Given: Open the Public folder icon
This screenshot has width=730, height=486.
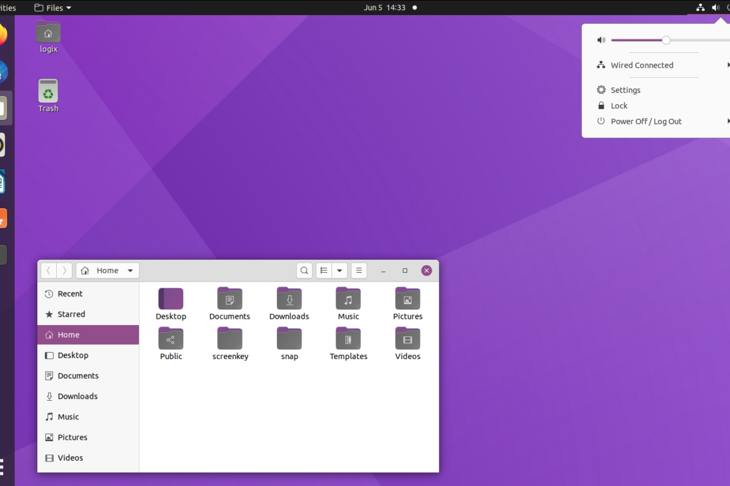Looking at the screenshot, I should 171,340.
